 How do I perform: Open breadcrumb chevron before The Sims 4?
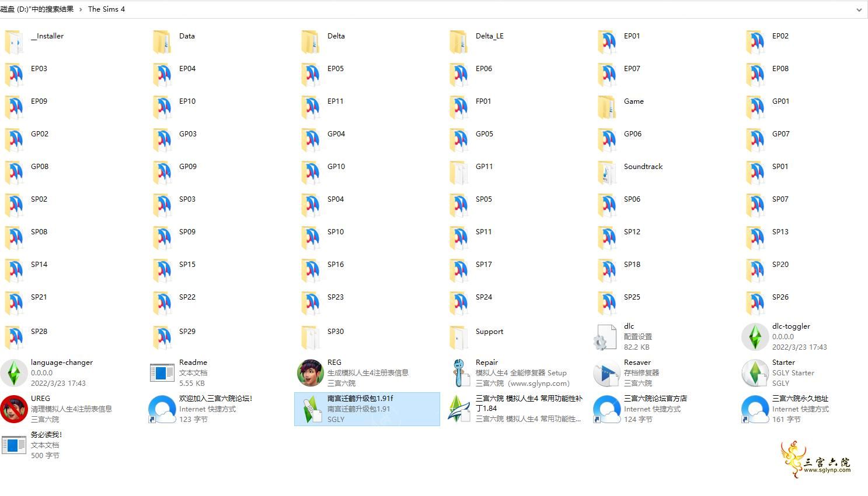point(81,9)
